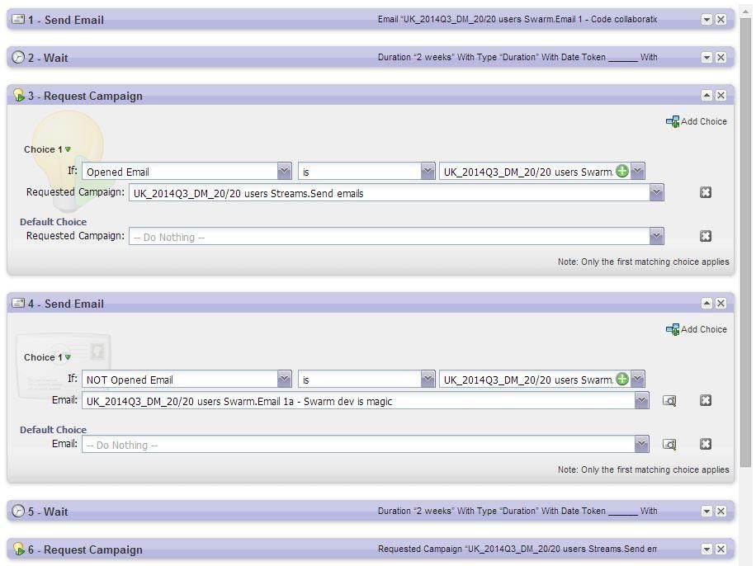Preview the Default Choice email with magnifier icon
The image size is (756, 566).
pyautogui.click(x=669, y=445)
